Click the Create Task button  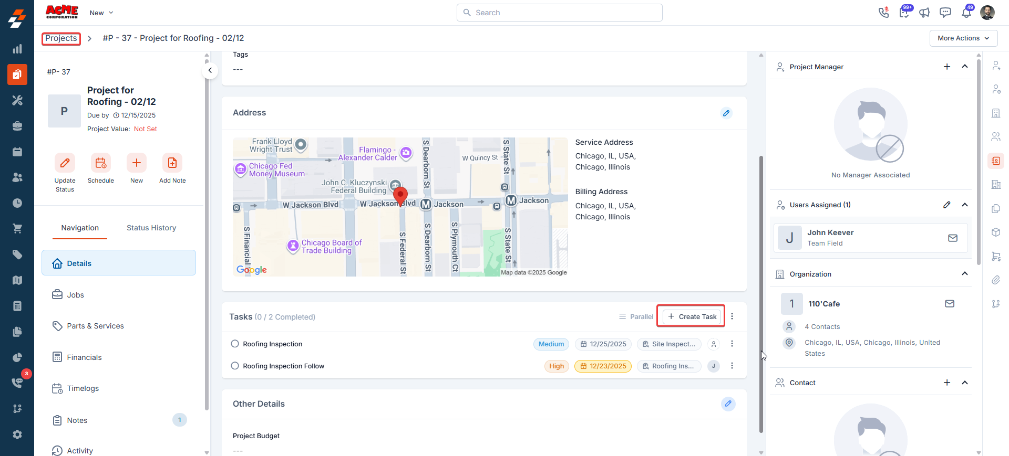(692, 316)
